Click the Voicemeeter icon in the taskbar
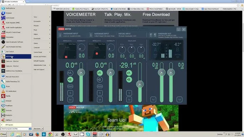 (x=95, y=135)
